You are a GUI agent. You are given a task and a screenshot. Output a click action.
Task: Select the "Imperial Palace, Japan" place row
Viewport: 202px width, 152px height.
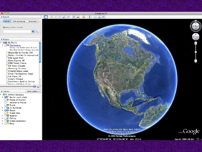coord(18,71)
